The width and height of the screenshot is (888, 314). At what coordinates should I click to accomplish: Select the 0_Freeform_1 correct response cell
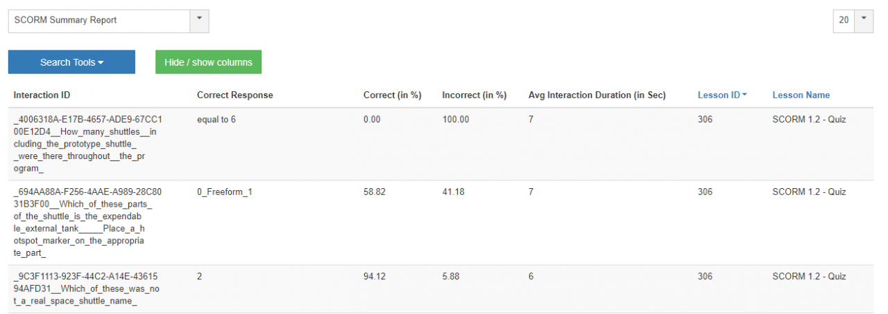click(224, 192)
